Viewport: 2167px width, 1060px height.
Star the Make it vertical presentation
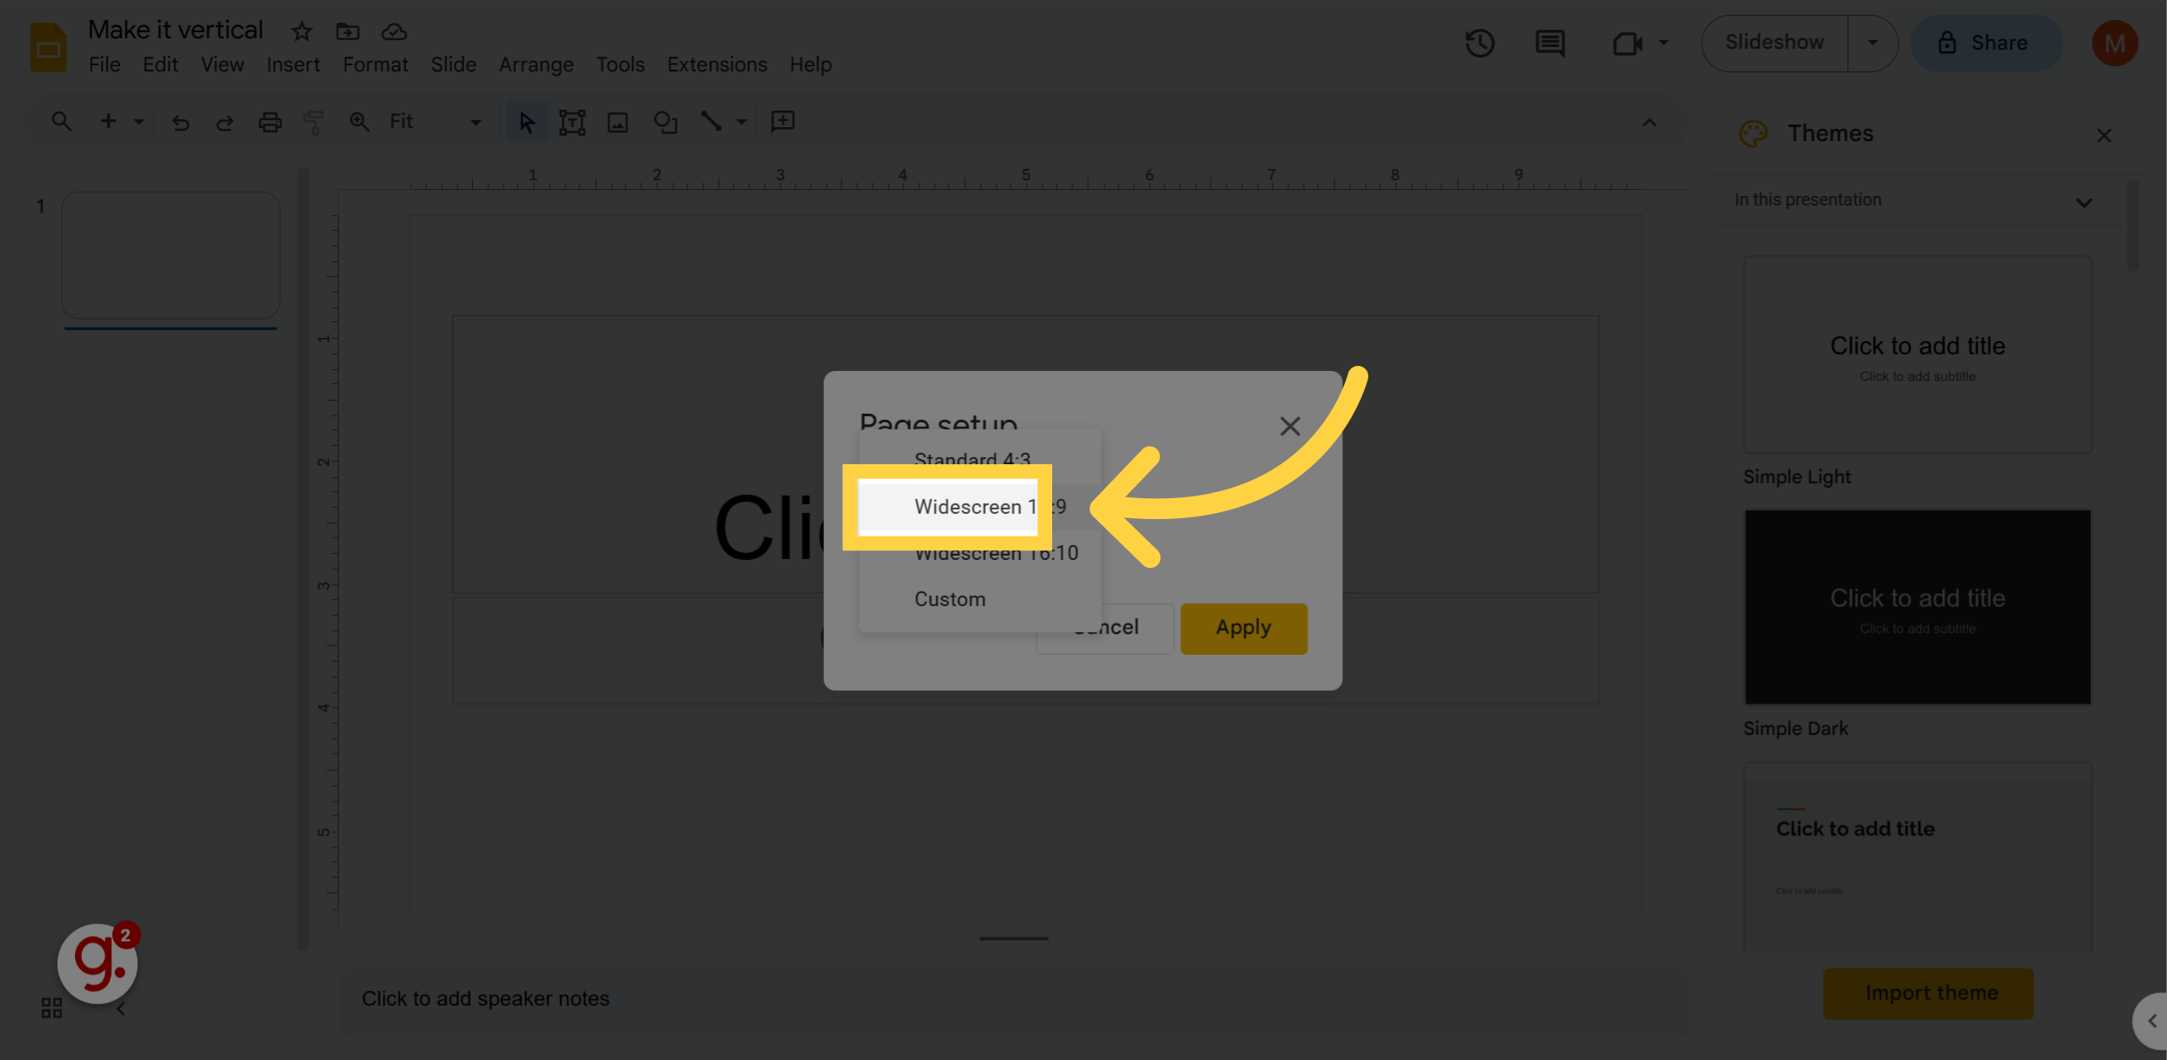click(x=300, y=30)
